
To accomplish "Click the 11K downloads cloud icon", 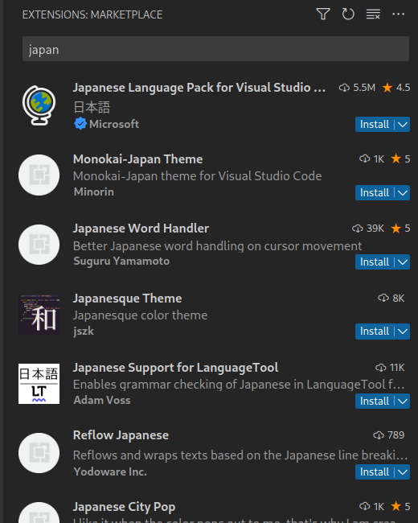I will pyautogui.click(x=381, y=368).
